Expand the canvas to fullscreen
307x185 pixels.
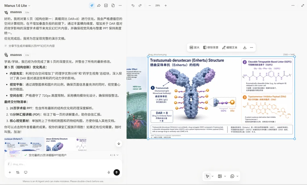point(303,5)
